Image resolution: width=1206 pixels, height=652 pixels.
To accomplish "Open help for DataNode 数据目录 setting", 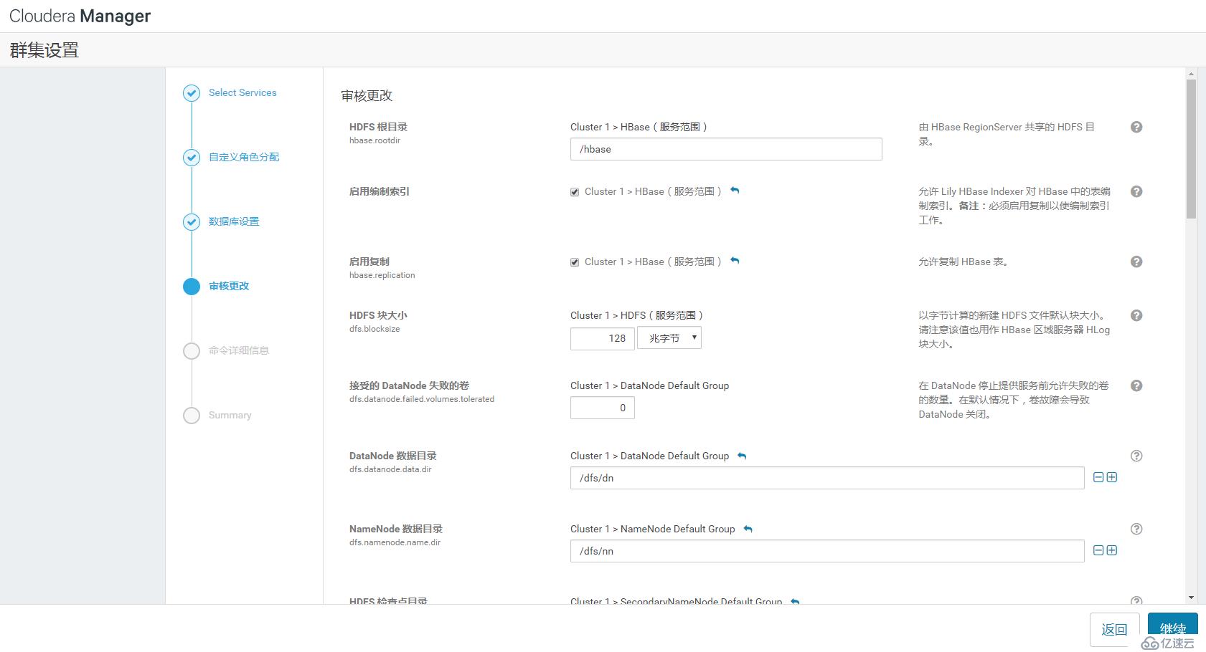I will tap(1136, 456).
